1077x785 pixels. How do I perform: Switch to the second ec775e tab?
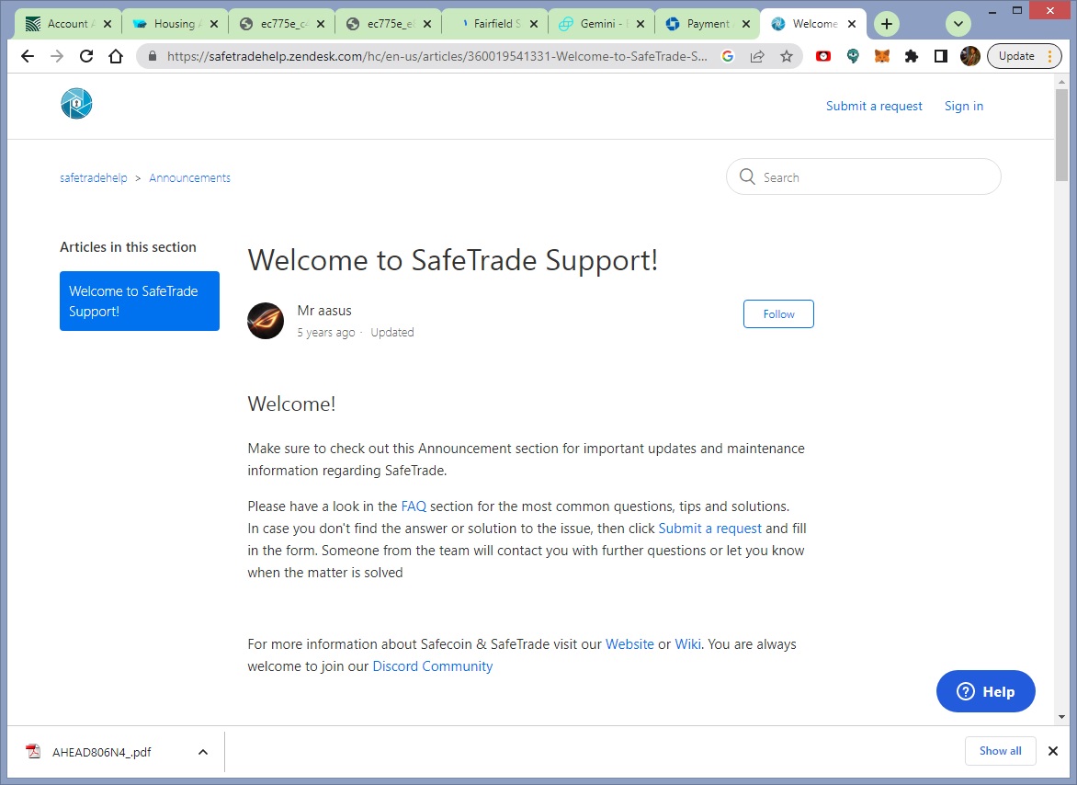[x=388, y=24]
